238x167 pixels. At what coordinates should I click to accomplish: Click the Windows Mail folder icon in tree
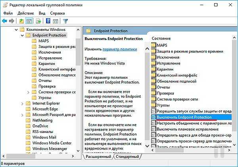coord(28,137)
